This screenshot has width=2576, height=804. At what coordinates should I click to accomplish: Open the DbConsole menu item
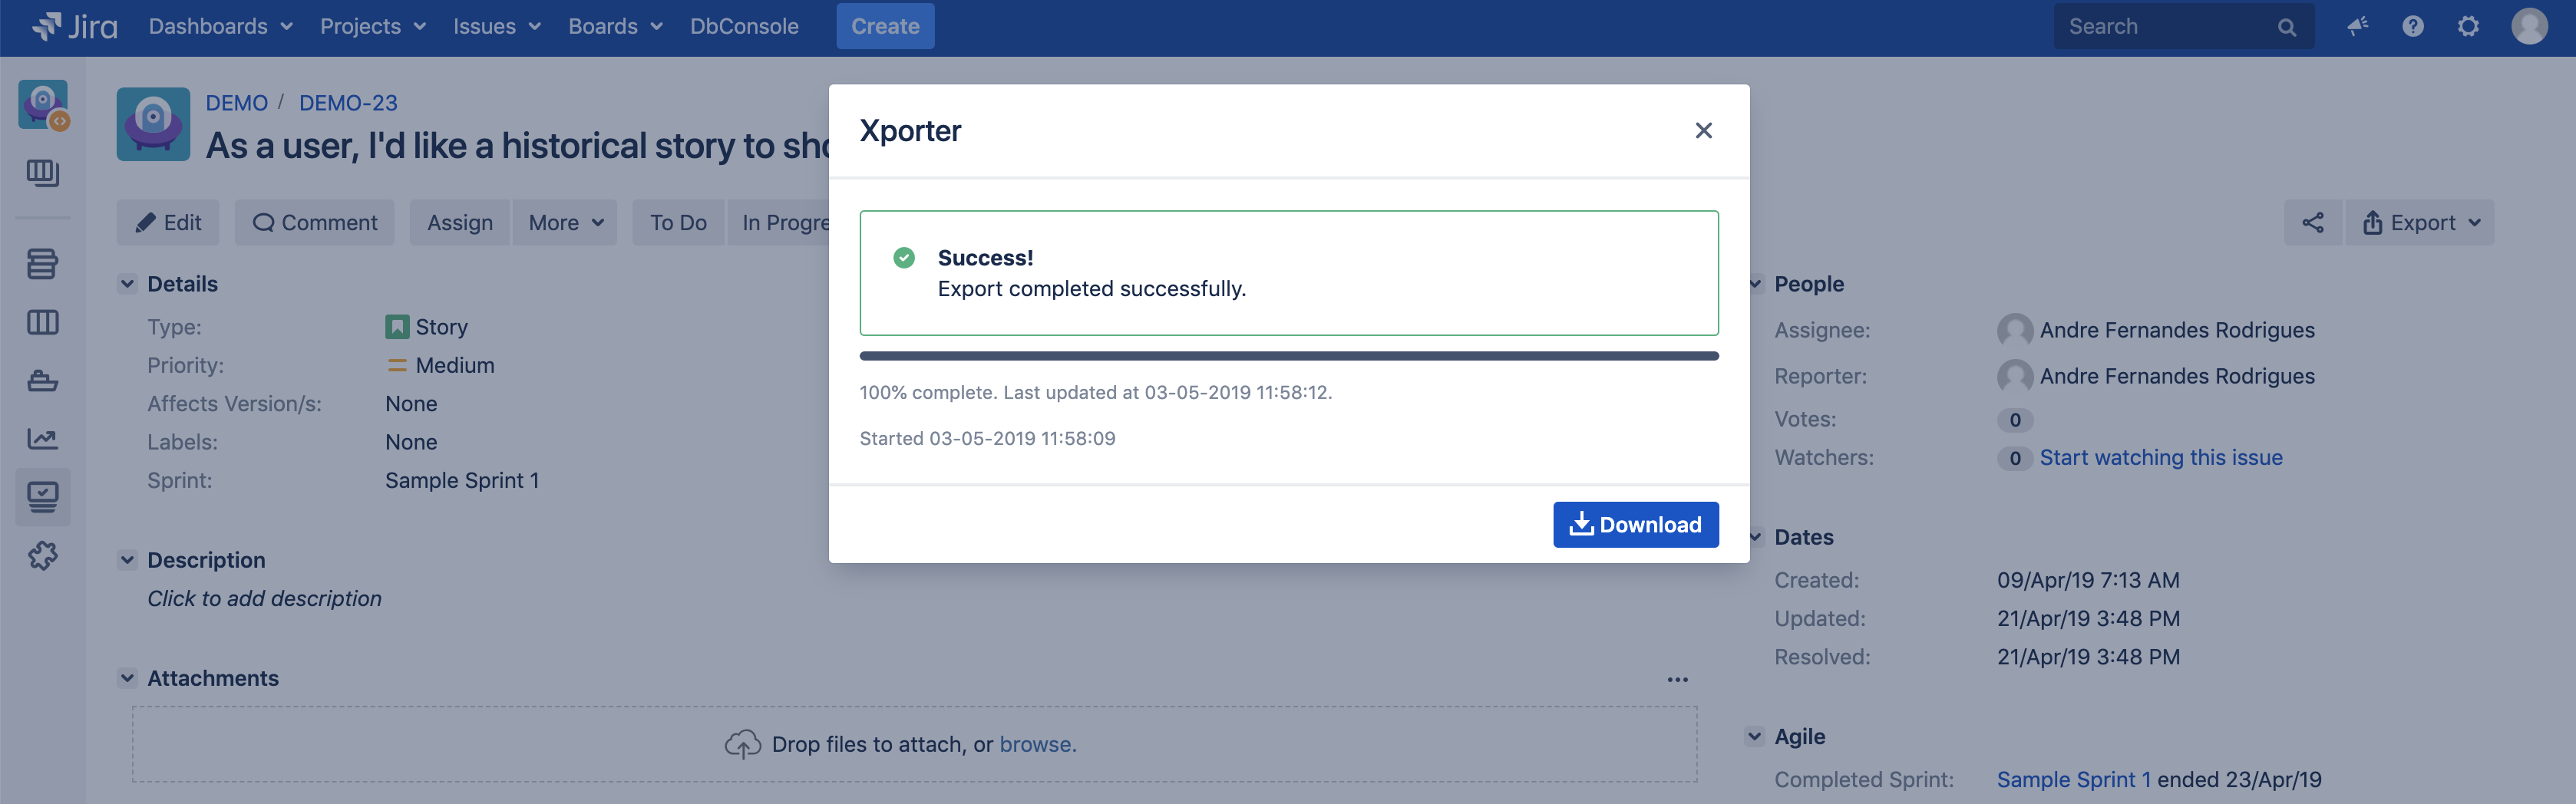744,27
